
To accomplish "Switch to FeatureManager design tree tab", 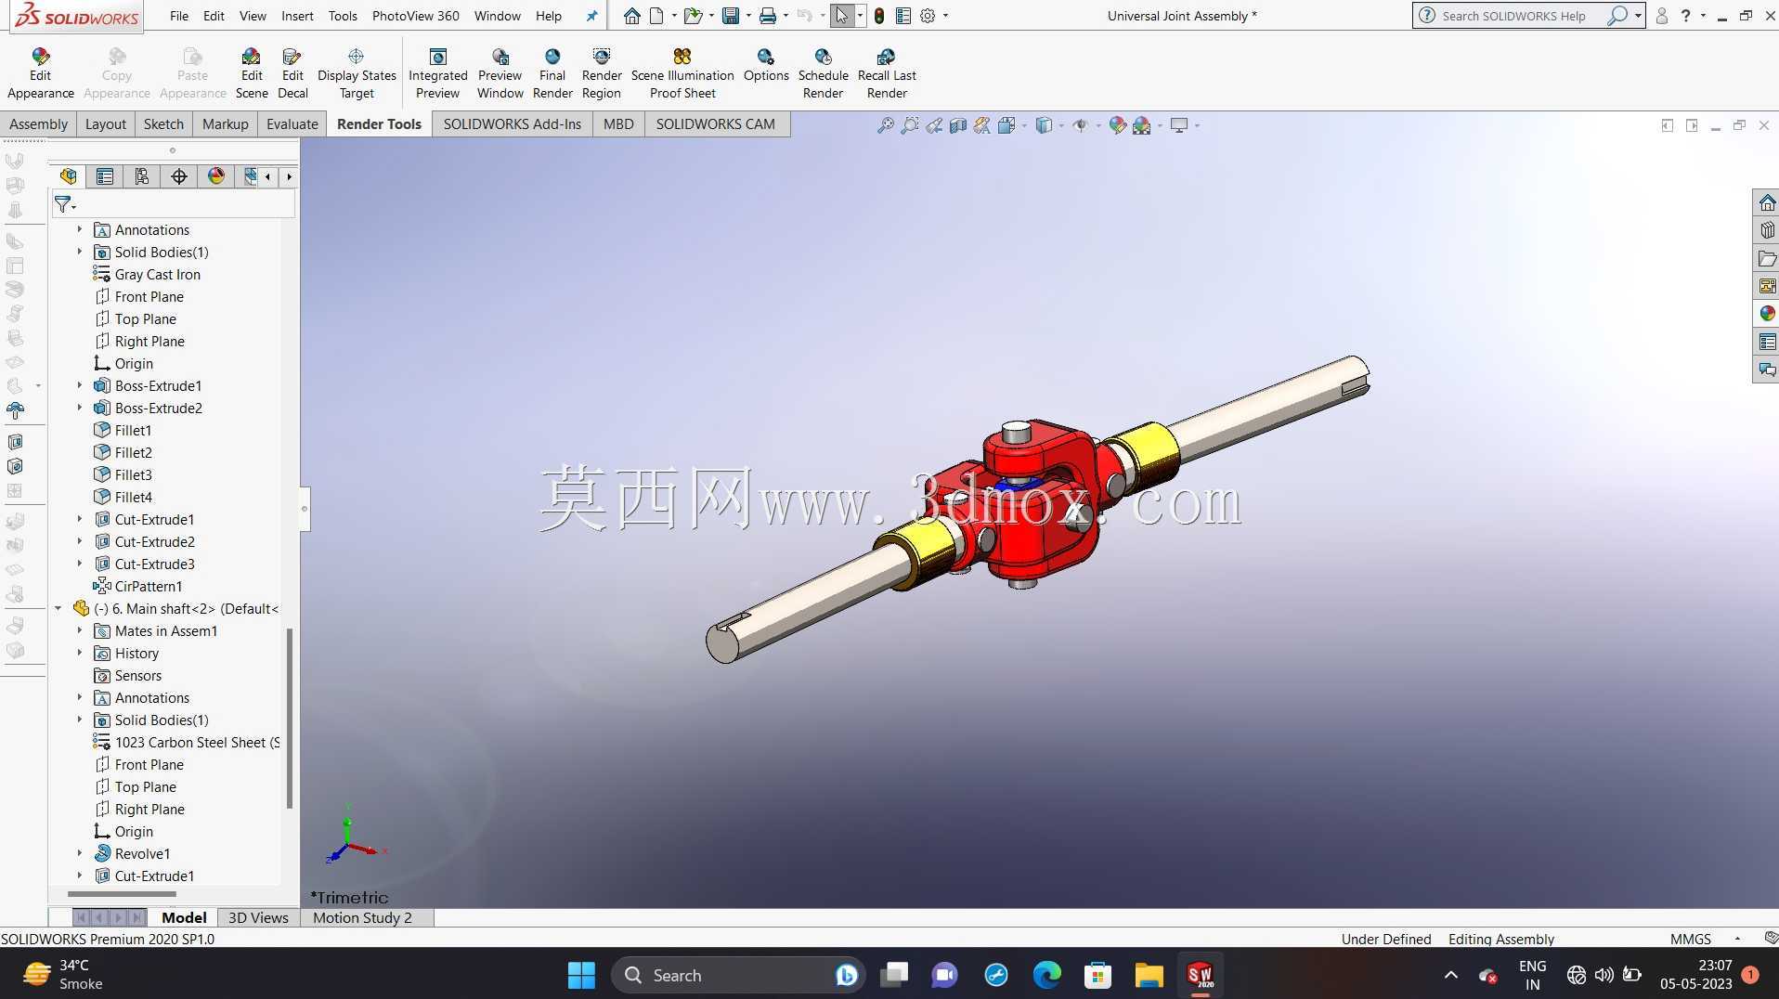I will coord(68,176).
